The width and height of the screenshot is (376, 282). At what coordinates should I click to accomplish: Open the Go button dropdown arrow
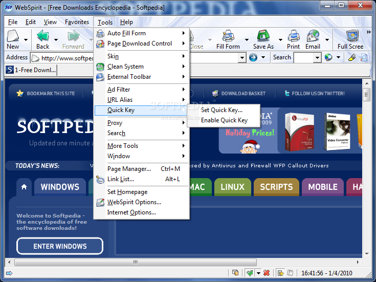pyautogui.click(x=263, y=57)
